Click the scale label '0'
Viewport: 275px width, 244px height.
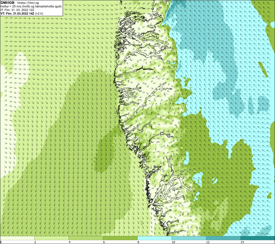point(1,242)
